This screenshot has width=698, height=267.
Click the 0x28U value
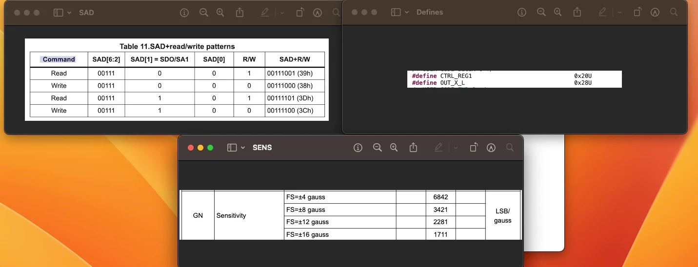[583, 83]
